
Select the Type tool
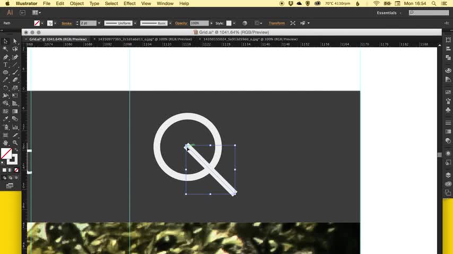pos(5,65)
